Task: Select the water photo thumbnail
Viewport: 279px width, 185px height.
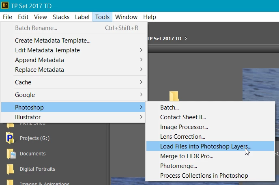Action: click(261, 84)
